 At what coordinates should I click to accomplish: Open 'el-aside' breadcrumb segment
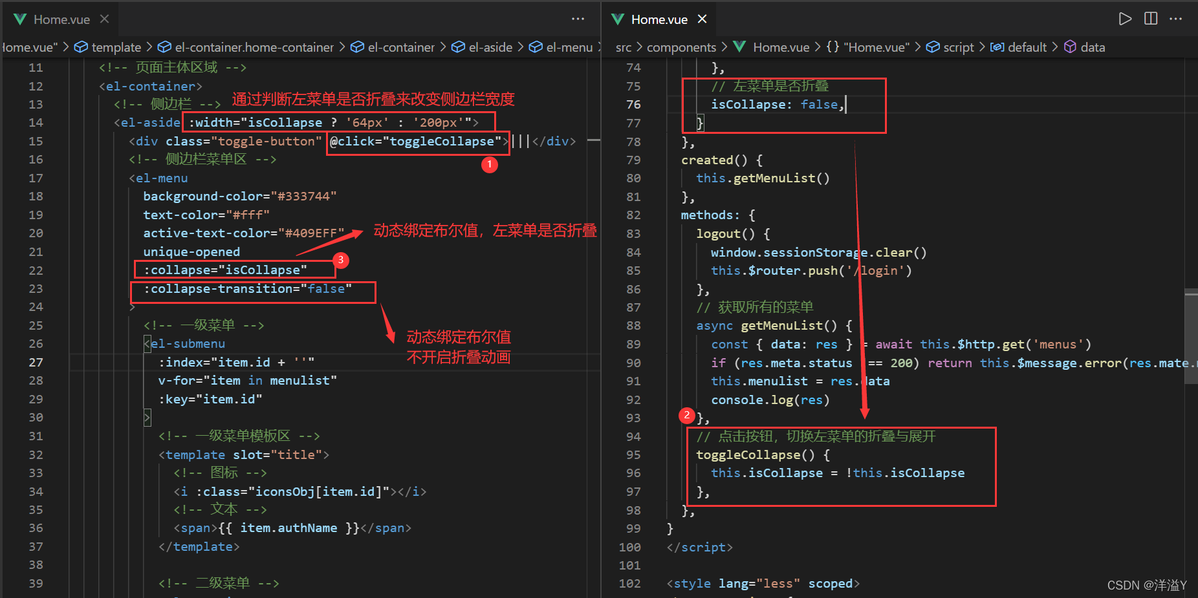(x=490, y=47)
